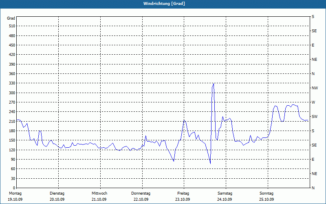Click the Mittwoch day label
Screen dimensions: 326x204
coord(99,193)
